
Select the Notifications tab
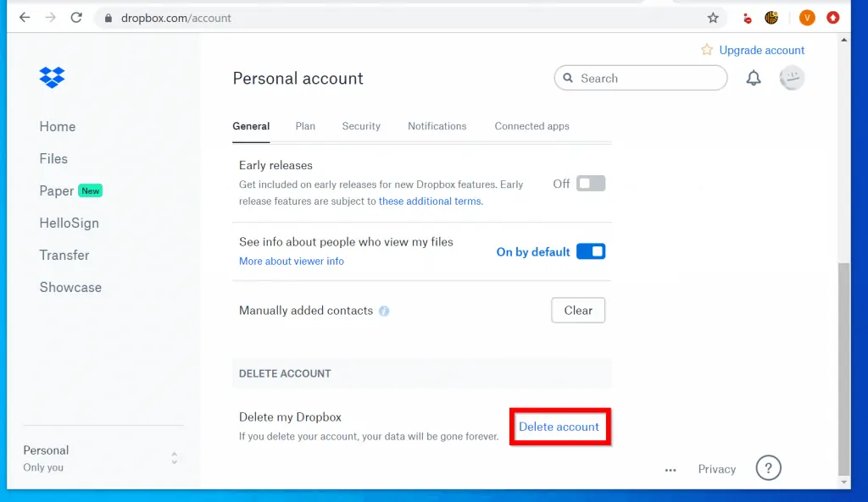[437, 125]
